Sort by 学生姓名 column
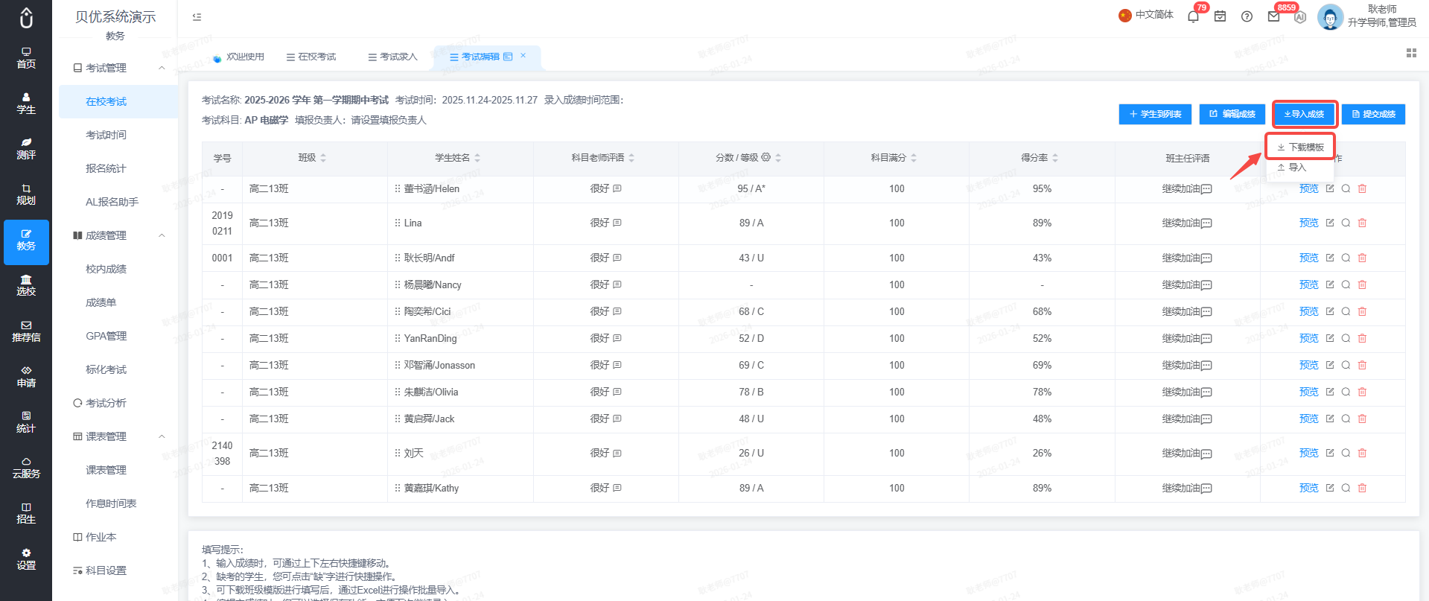This screenshot has width=1429, height=601. pyautogui.click(x=477, y=158)
